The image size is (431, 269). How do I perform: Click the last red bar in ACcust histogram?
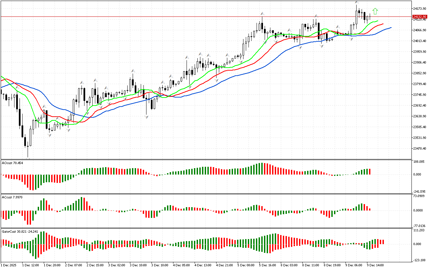369,209
